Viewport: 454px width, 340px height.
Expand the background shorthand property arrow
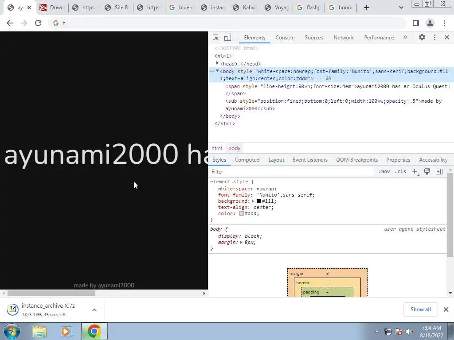pos(253,201)
